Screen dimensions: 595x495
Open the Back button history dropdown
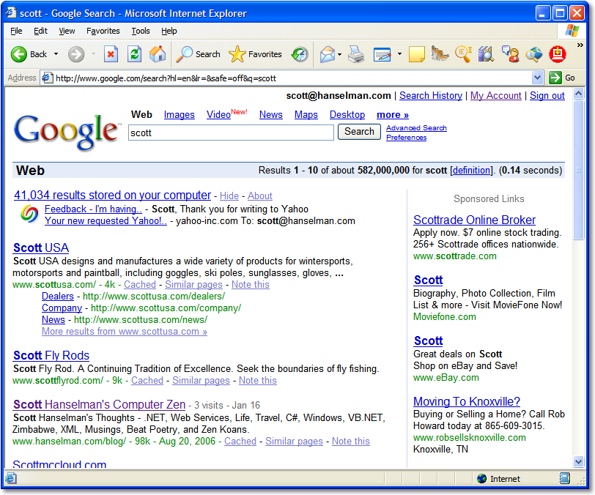tap(56, 54)
